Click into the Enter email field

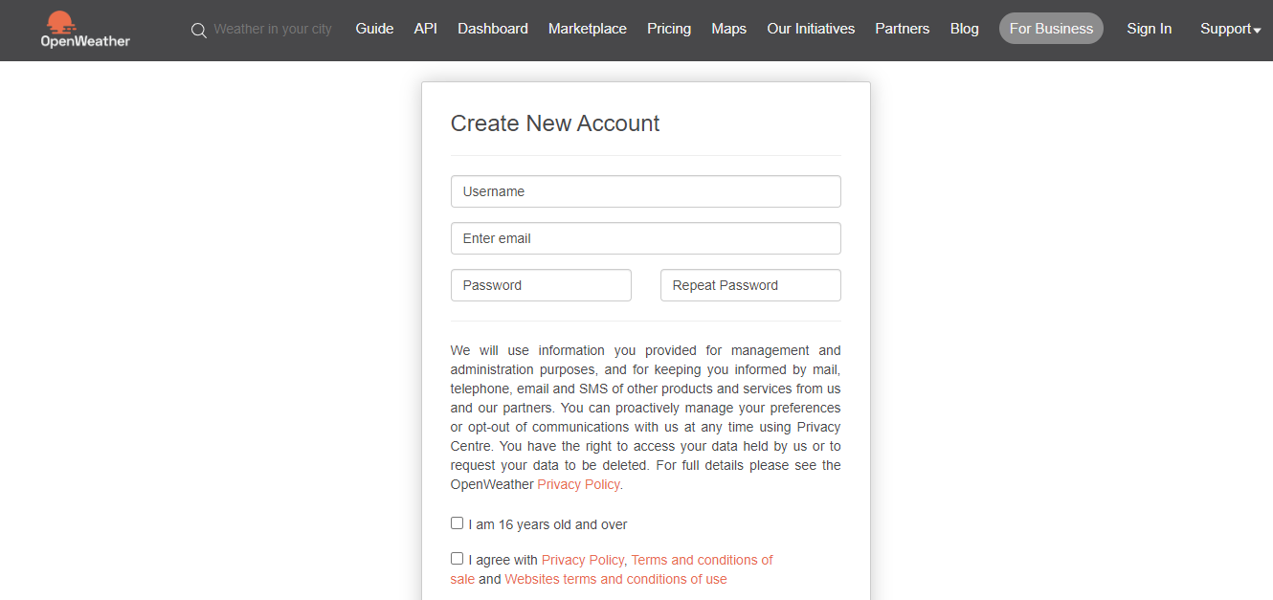646,238
